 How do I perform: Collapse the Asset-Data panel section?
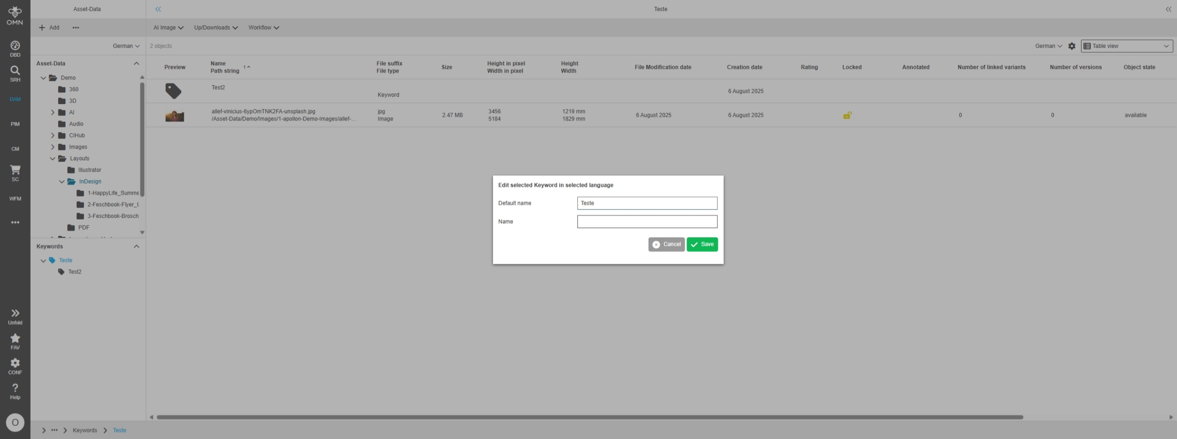point(136,63)
